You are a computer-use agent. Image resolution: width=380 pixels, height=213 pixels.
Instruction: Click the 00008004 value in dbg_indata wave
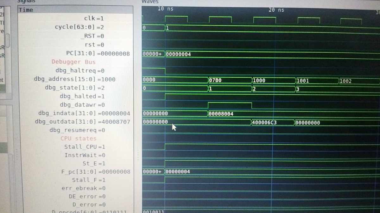221,114
